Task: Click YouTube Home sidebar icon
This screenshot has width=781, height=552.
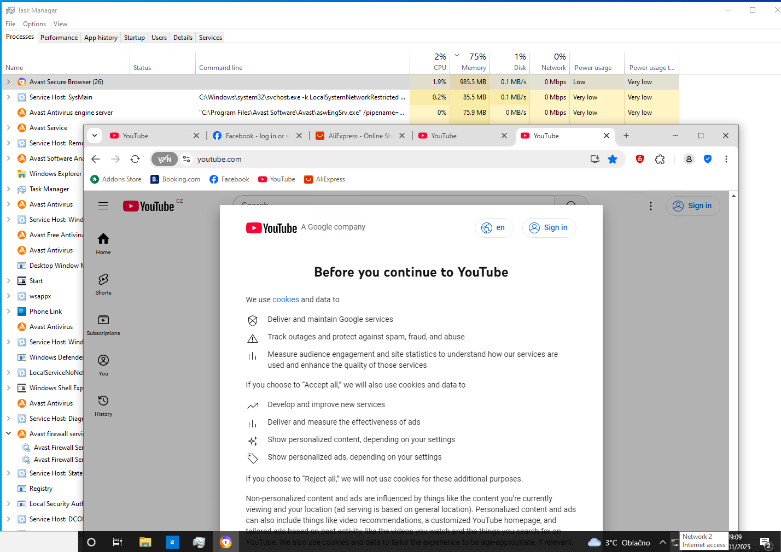Action: (x=103, y=244)
